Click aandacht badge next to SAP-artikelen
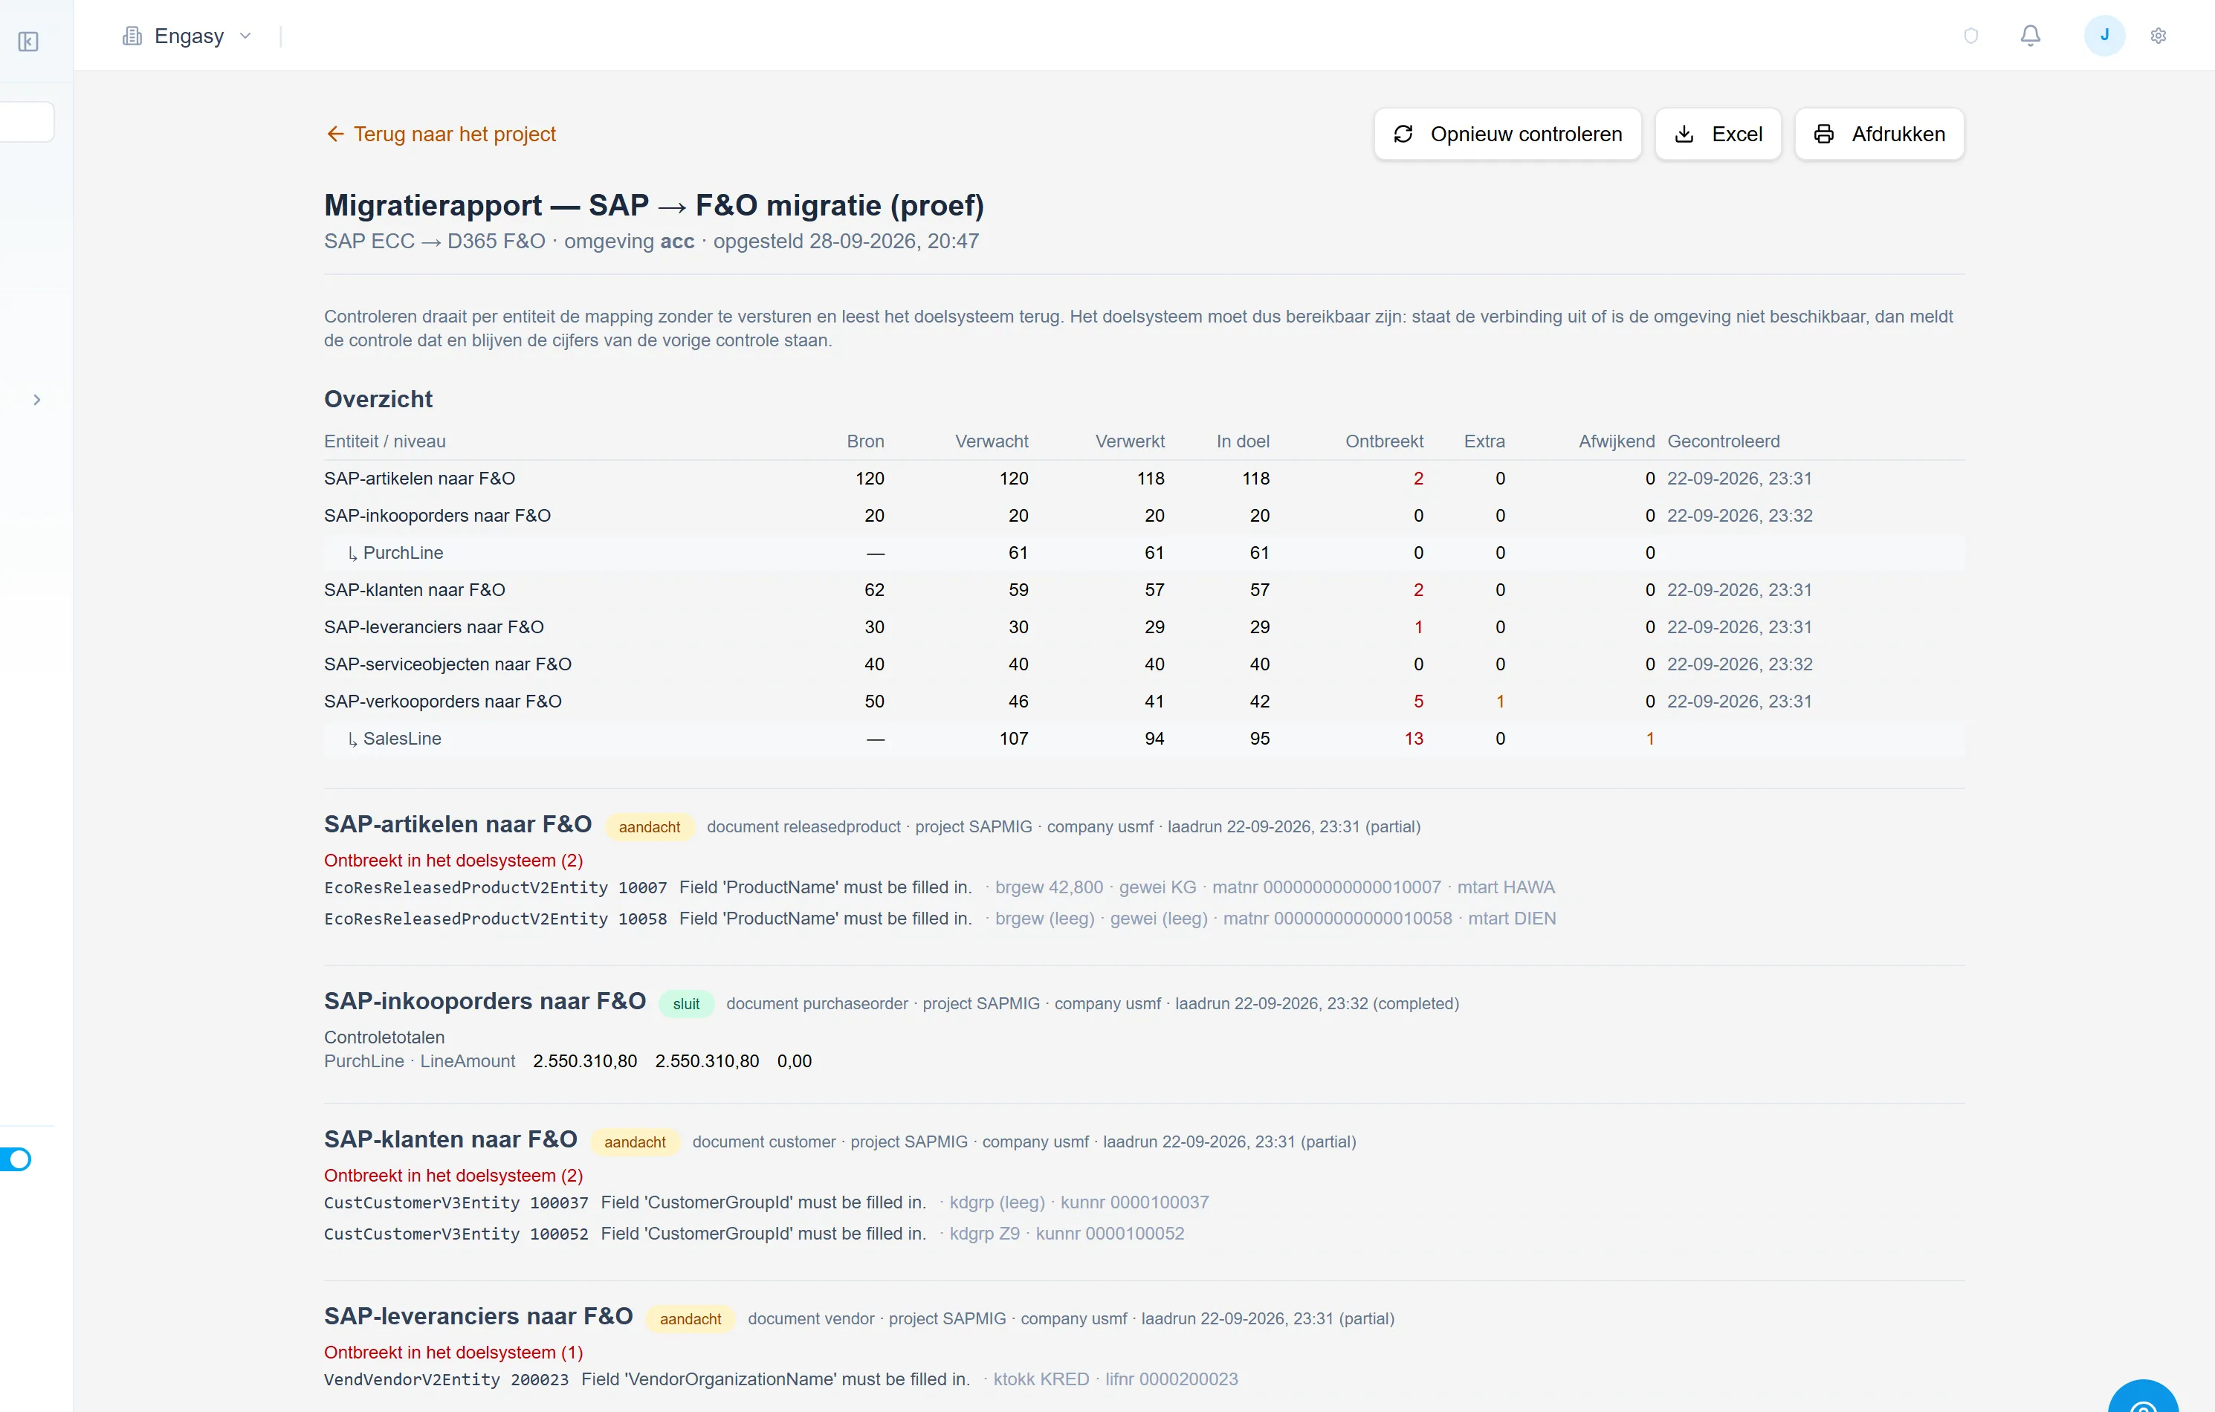This screenshot has height=1412, width=2215. click(650, 827)
